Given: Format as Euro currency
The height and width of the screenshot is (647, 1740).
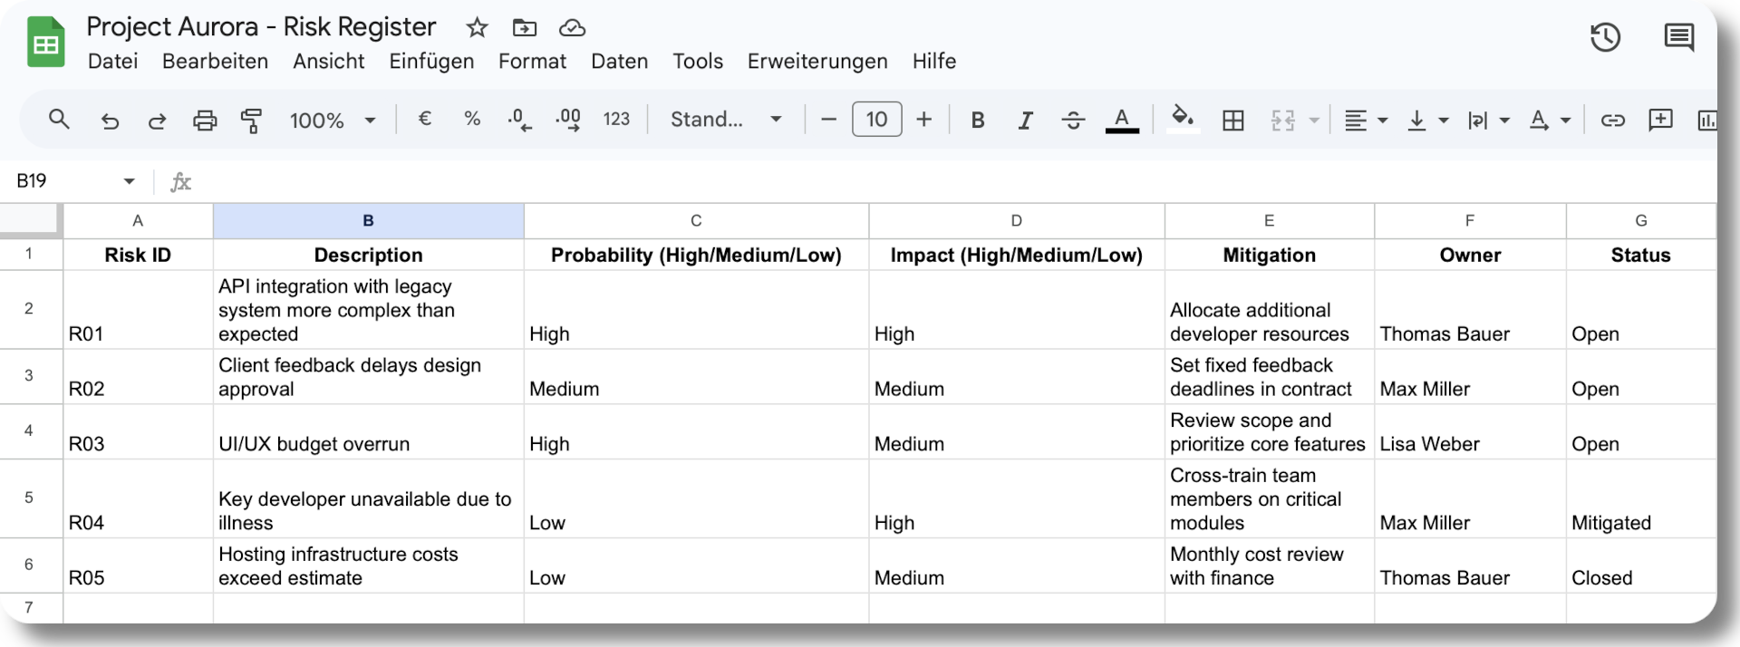Looking at the screenshot, I should [424, 119].
